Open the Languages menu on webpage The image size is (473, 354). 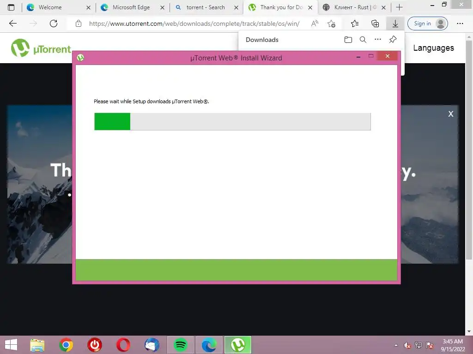coord(433,48)
